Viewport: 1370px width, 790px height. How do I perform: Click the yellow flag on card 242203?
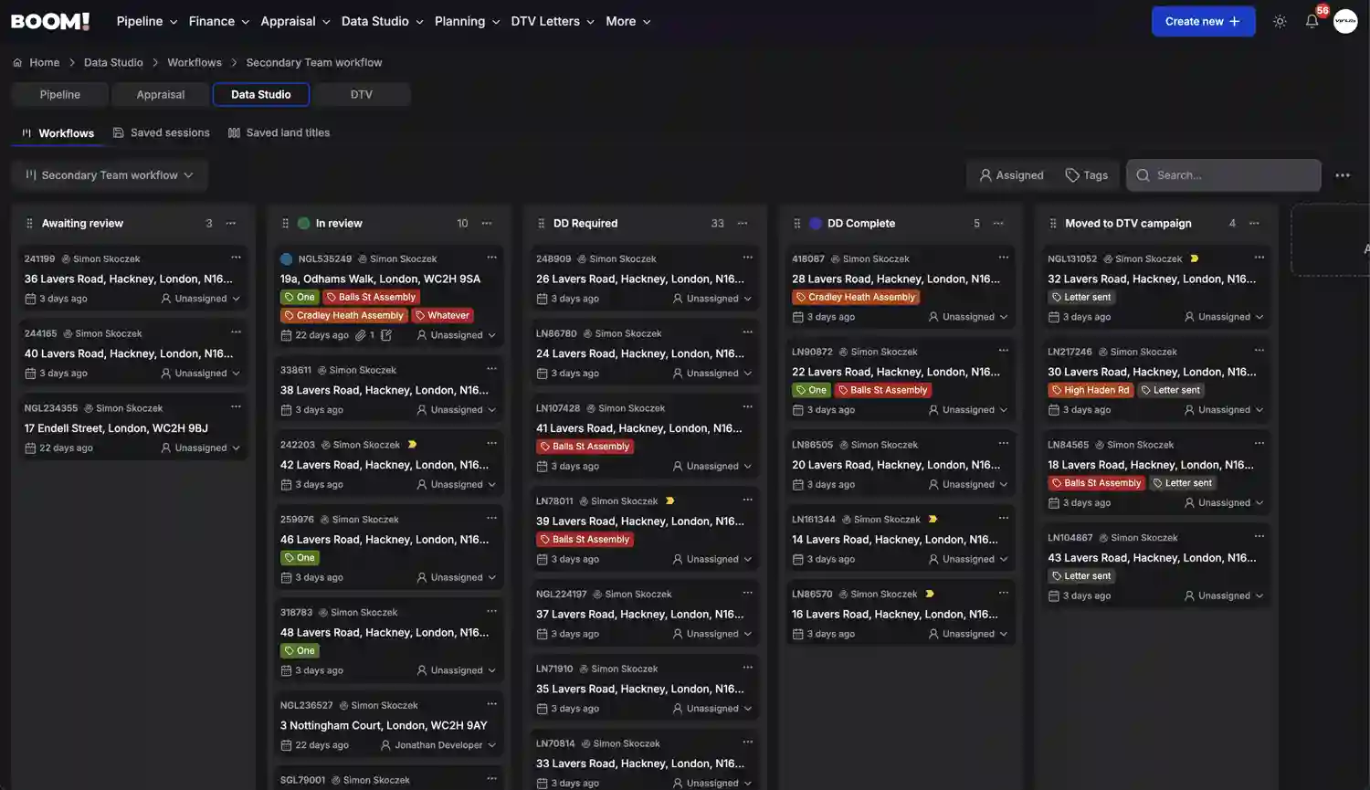click(412, 445)
